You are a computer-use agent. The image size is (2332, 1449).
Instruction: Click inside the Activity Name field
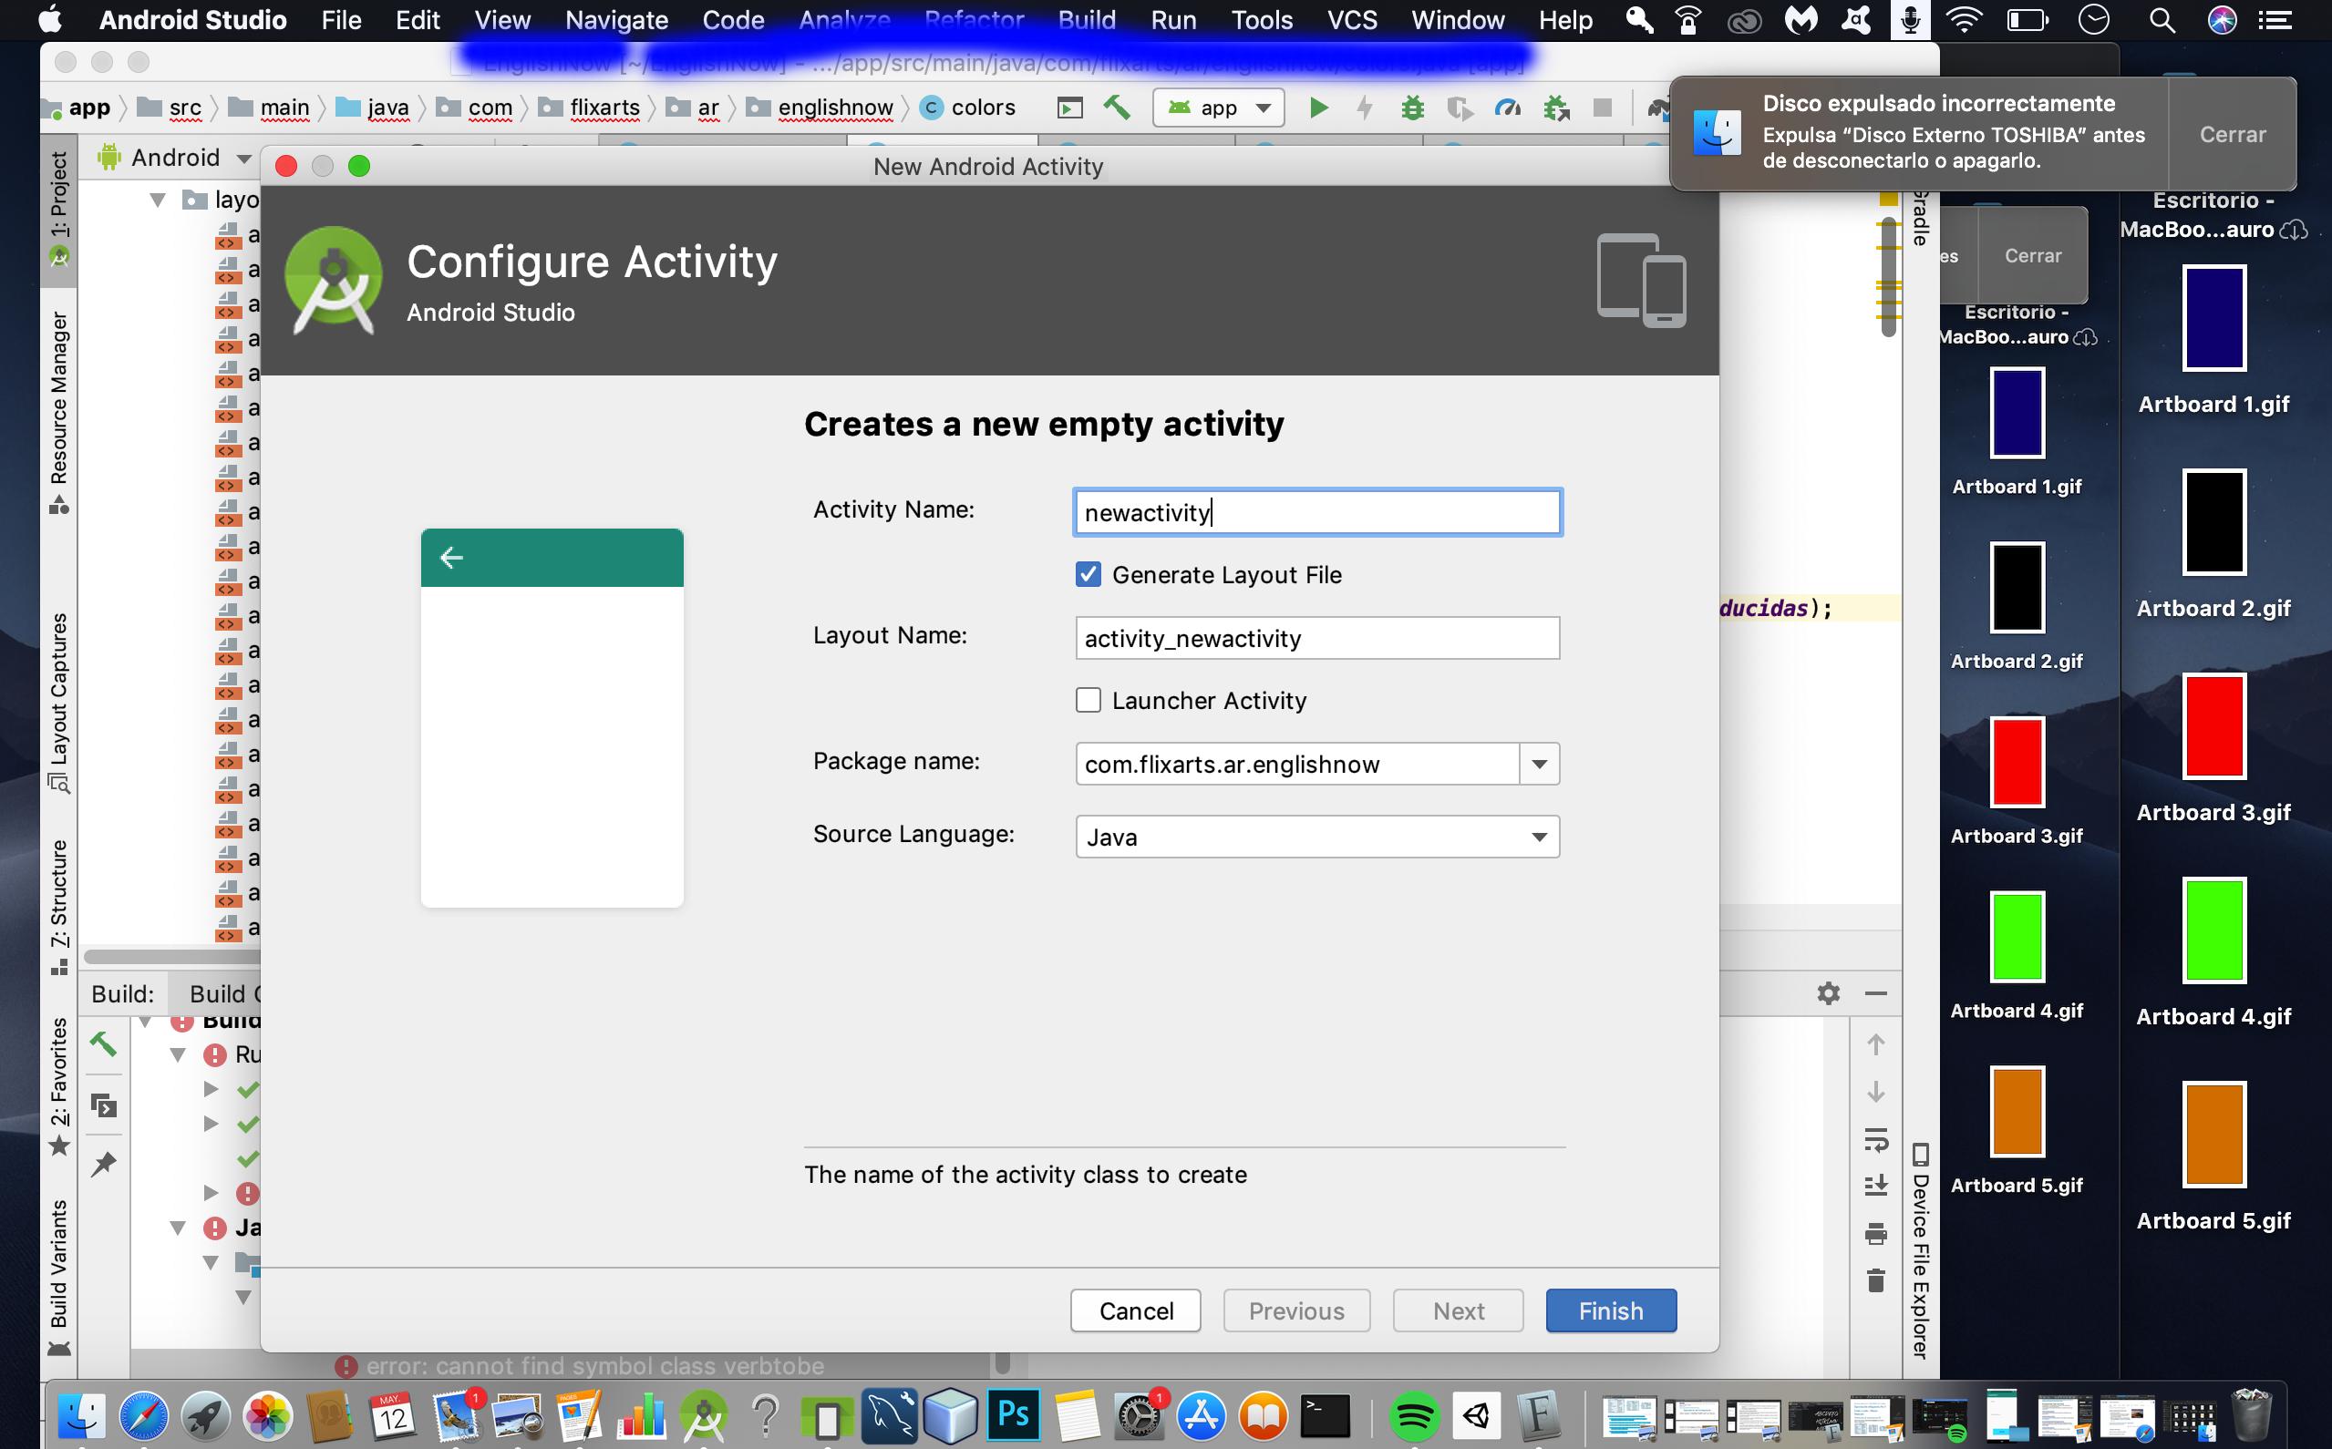point(1316,512)
